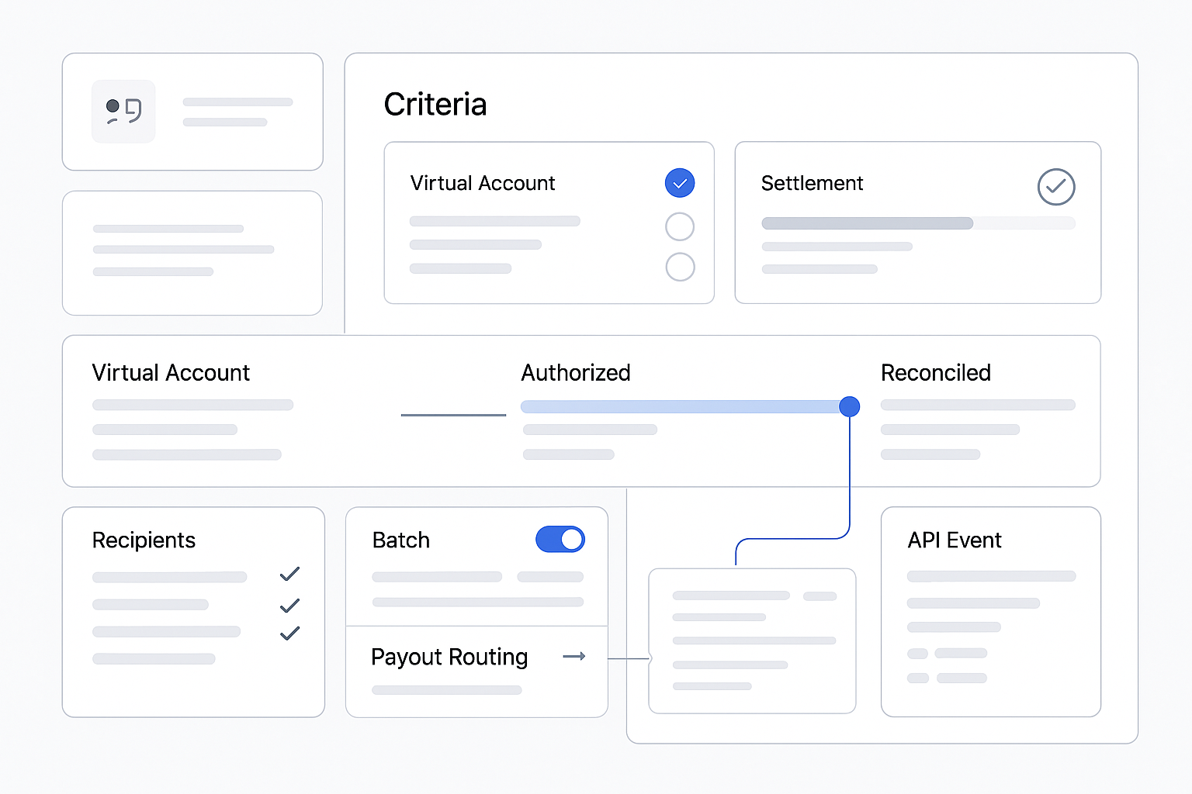This screenshot has height=794, width=1192.
Task: Click the third Recipients checkmark
Action: pos(289,633)
